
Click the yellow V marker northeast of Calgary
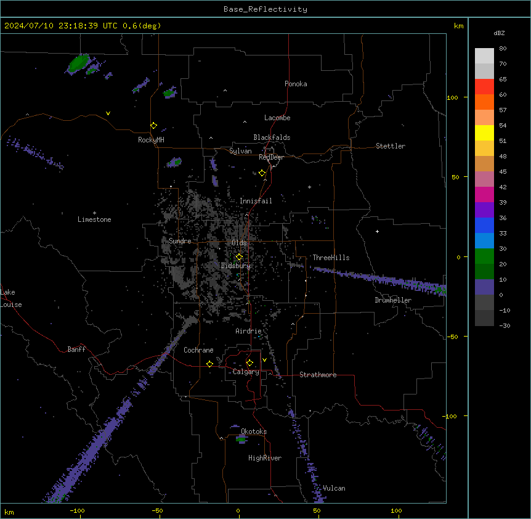point(264,360)
